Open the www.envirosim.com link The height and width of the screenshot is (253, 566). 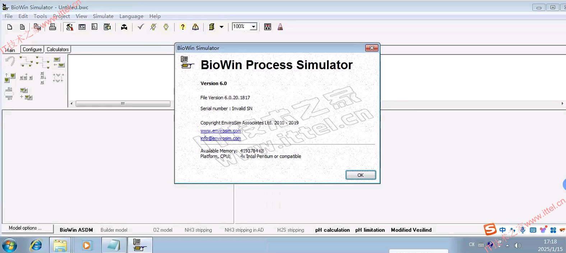221,131
